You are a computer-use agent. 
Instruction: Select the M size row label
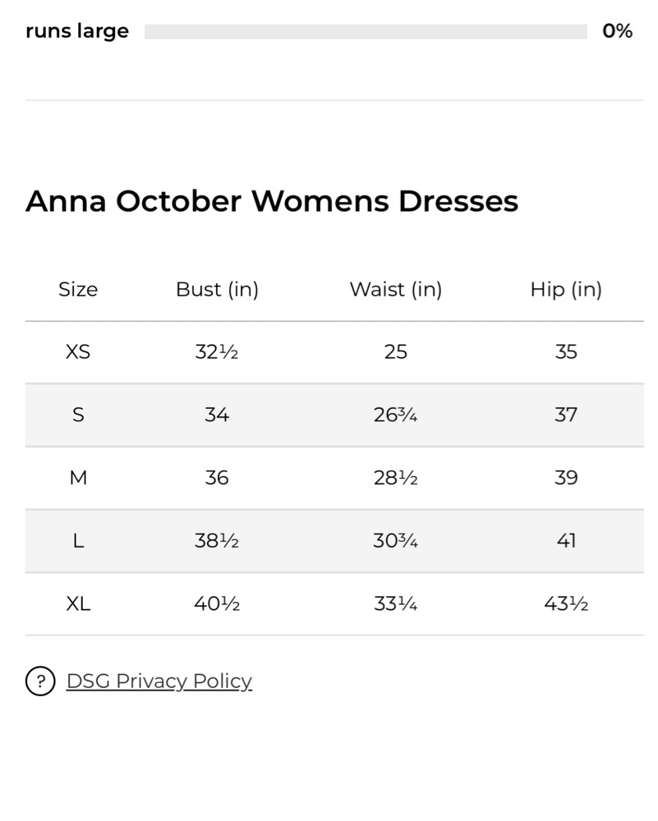(78, 478)
